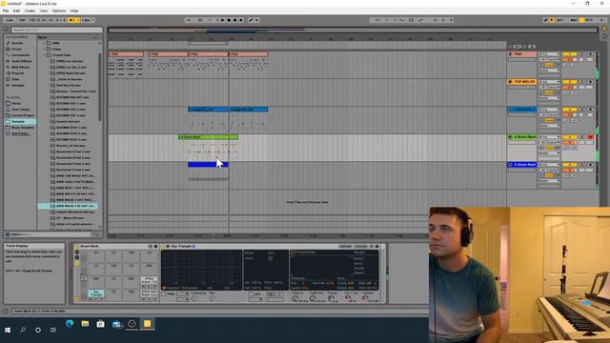Fold the TOP MELOD track
Viewport: 610px width, 343px height.
point(511,82)
